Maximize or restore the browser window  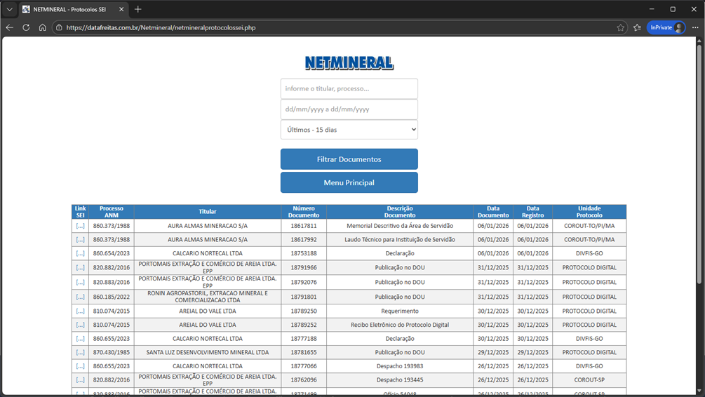[673, 9]
